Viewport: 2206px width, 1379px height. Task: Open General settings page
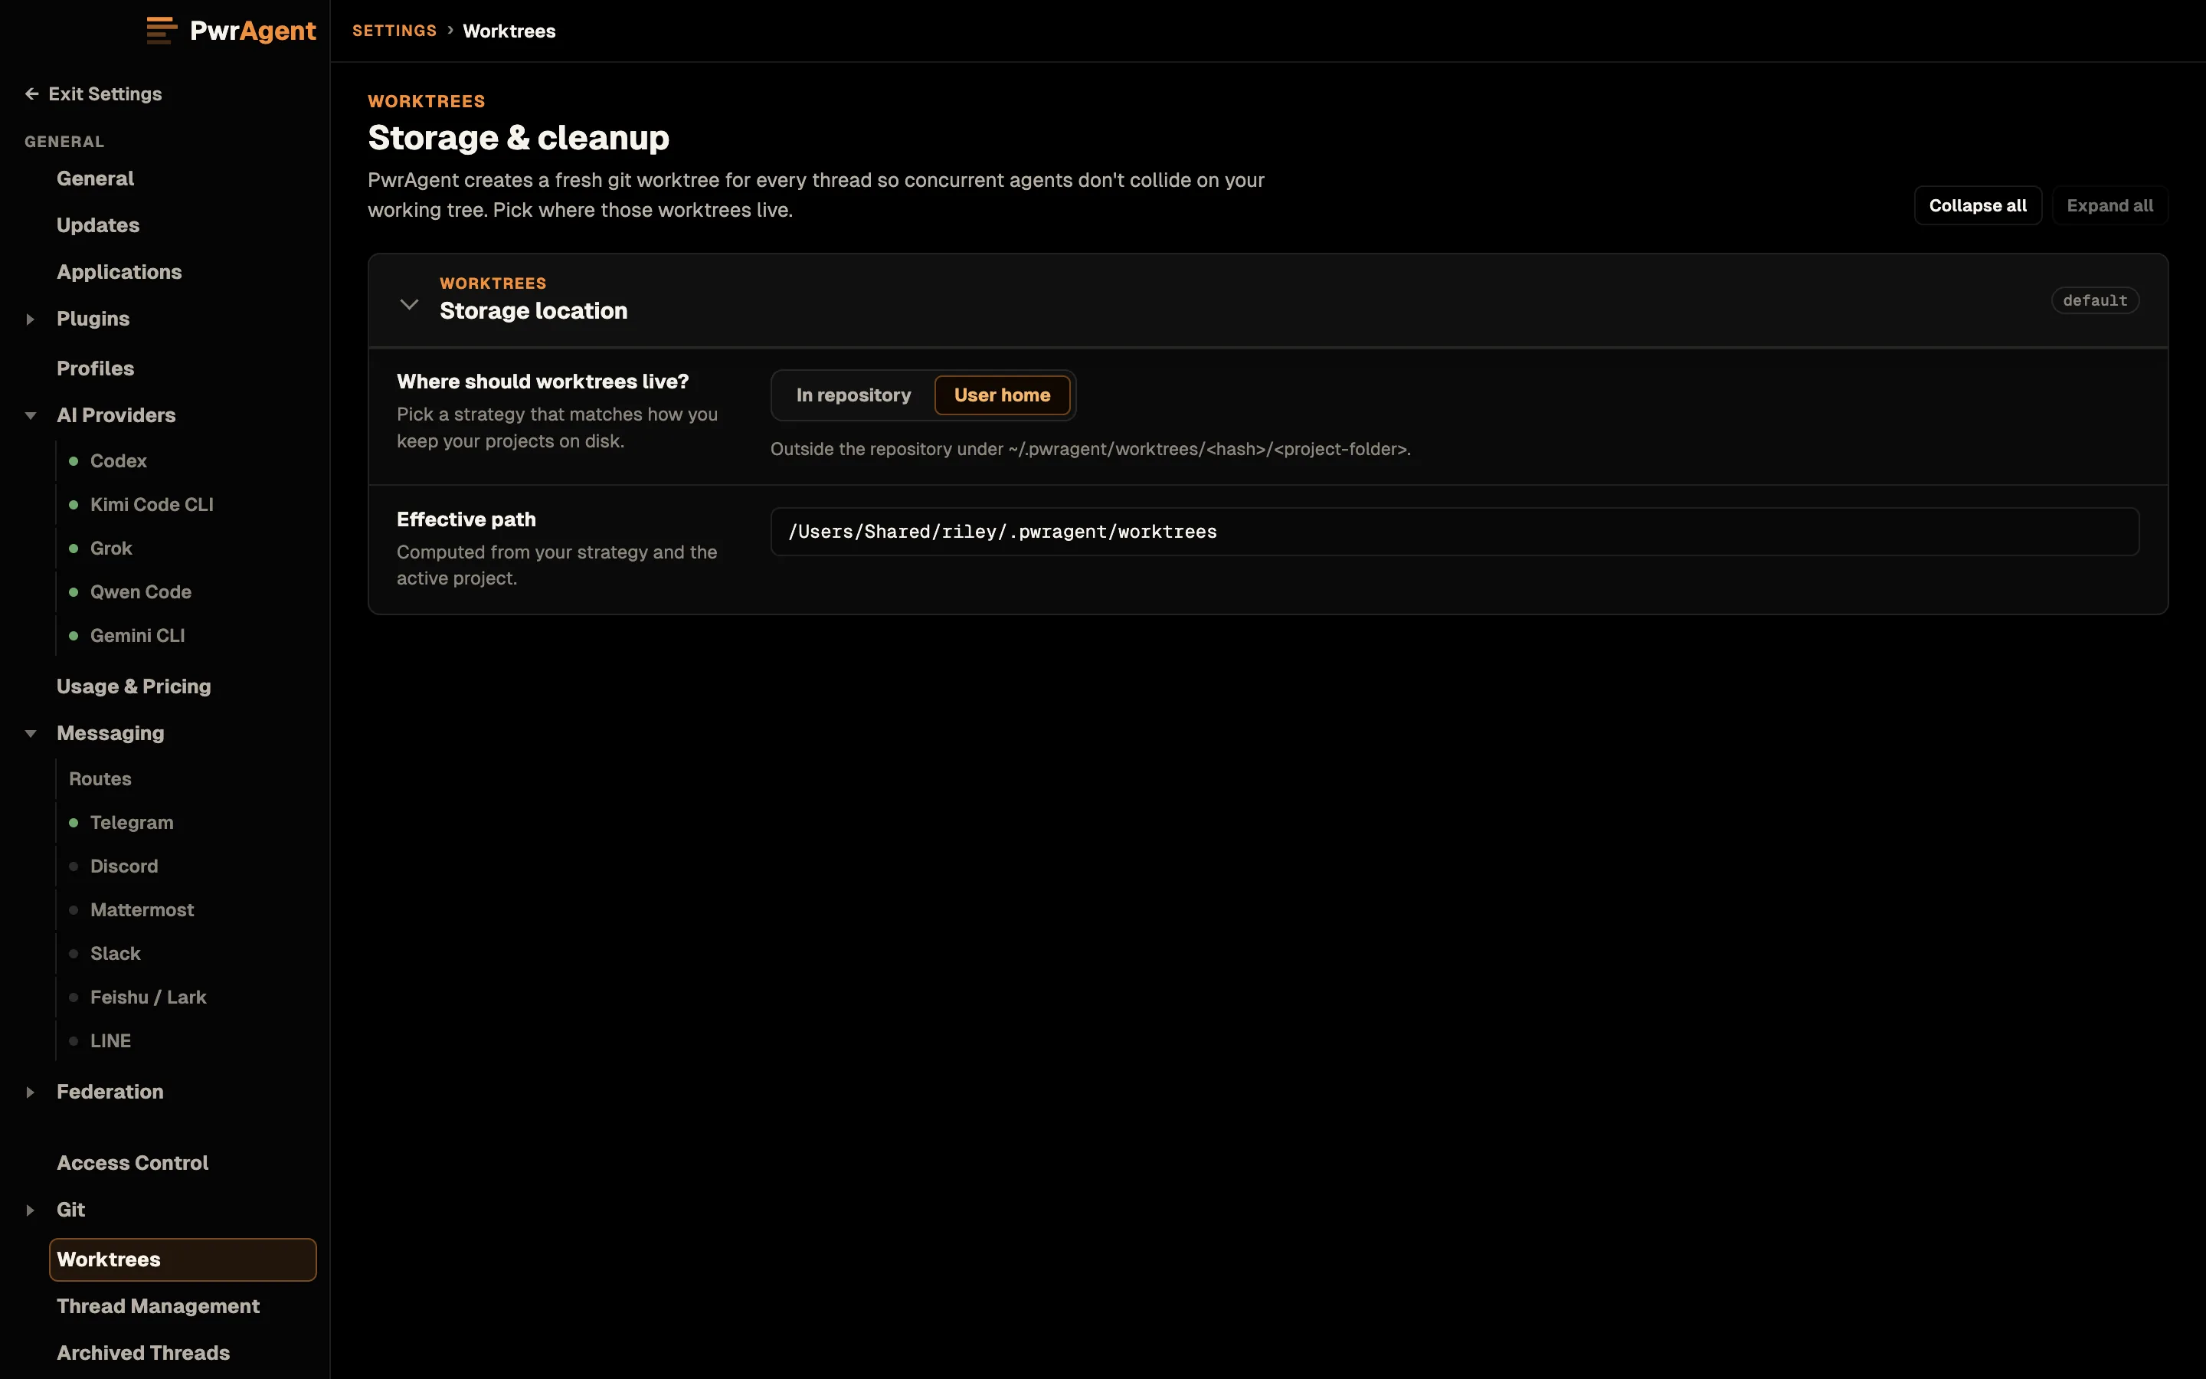[95, 179]
